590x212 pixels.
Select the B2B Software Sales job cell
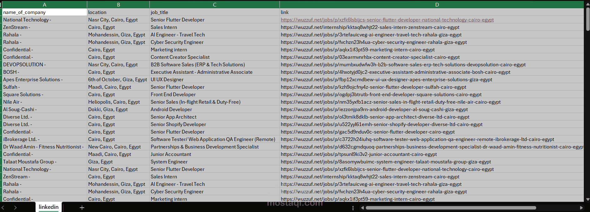(x=214, y=64)
